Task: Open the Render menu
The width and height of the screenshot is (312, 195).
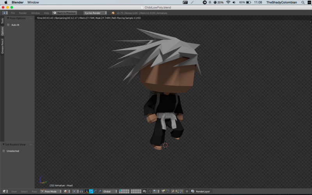Action: tap(23, 13)
